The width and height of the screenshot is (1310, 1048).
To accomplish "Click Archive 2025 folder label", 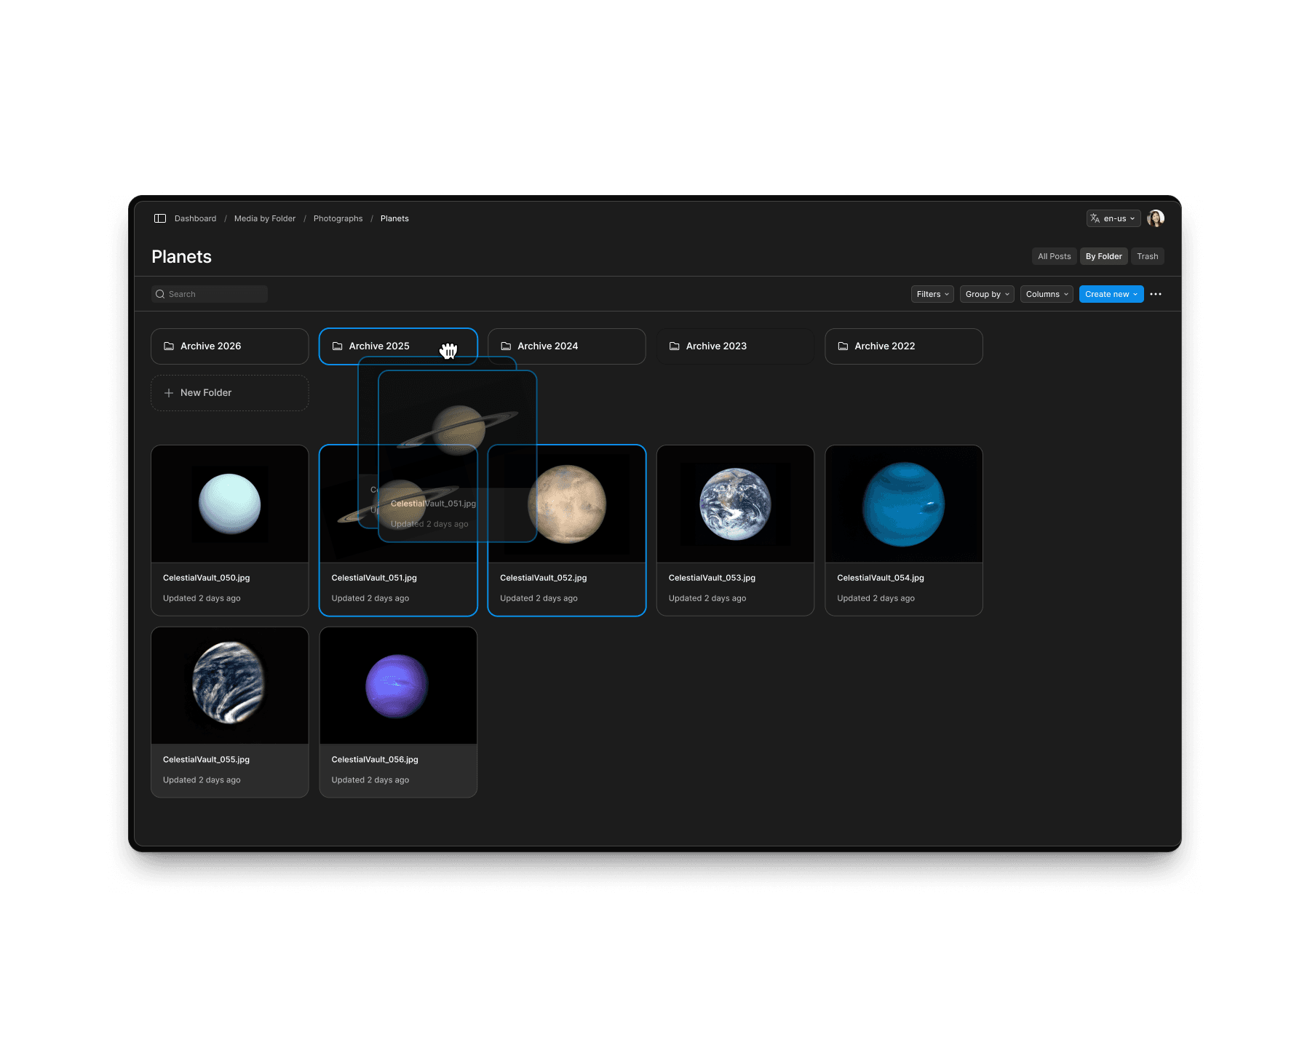I will tap(379, 346).
